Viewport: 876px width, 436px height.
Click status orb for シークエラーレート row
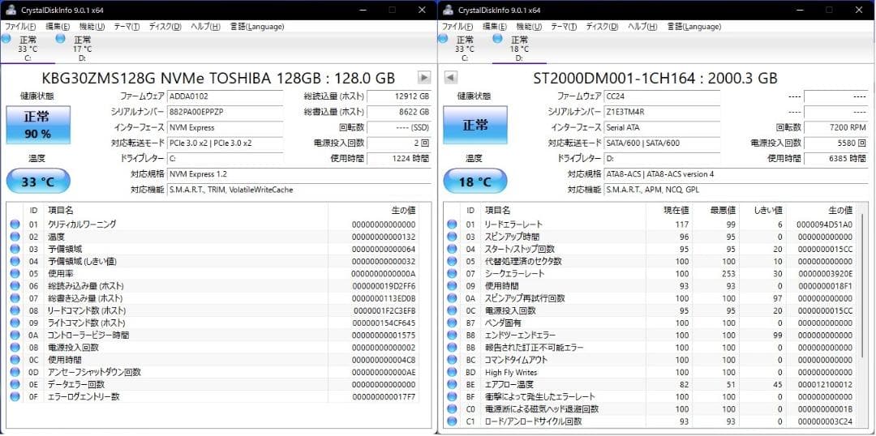pos(452,274)
